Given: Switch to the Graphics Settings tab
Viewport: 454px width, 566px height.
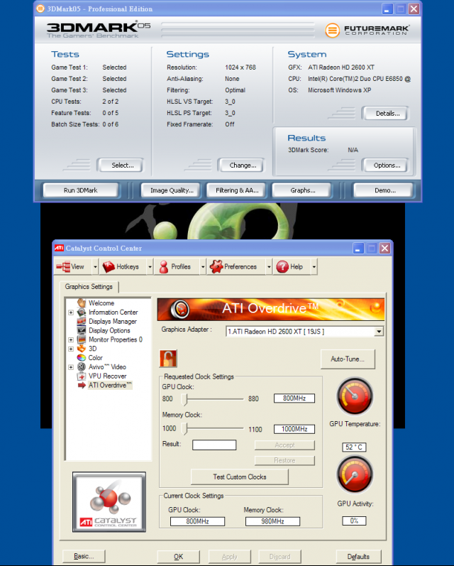Looking at the screenshot, I should 89,287.
